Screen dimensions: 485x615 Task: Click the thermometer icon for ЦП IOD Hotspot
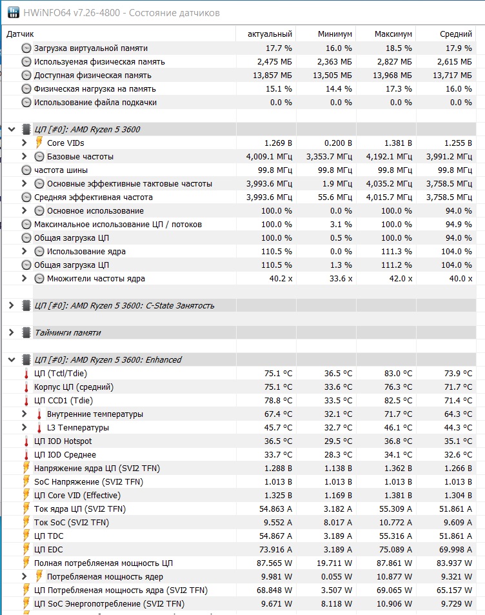click(26, 441)
